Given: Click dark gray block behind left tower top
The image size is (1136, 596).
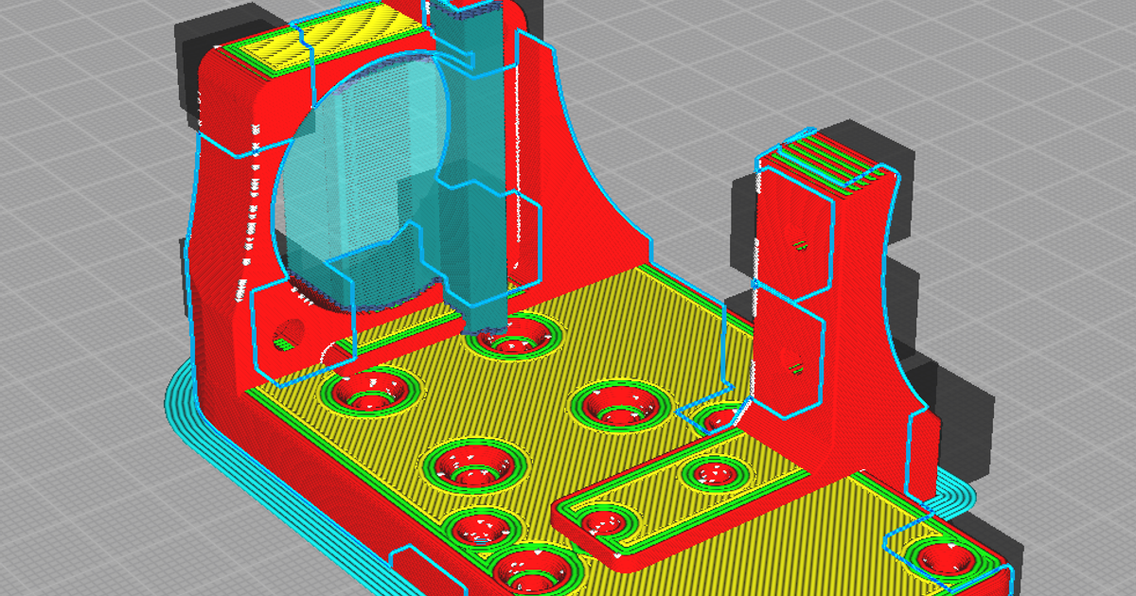Looking at the screenshot, I should [x=187, y=66].
